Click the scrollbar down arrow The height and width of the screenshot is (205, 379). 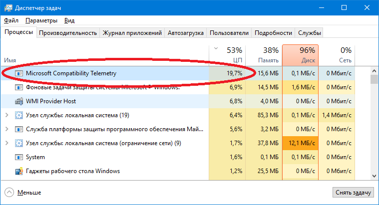pyautogui.click(x=374, y=176)
